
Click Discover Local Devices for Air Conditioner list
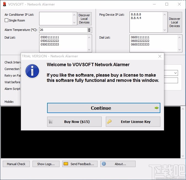(x=85, y=19)
